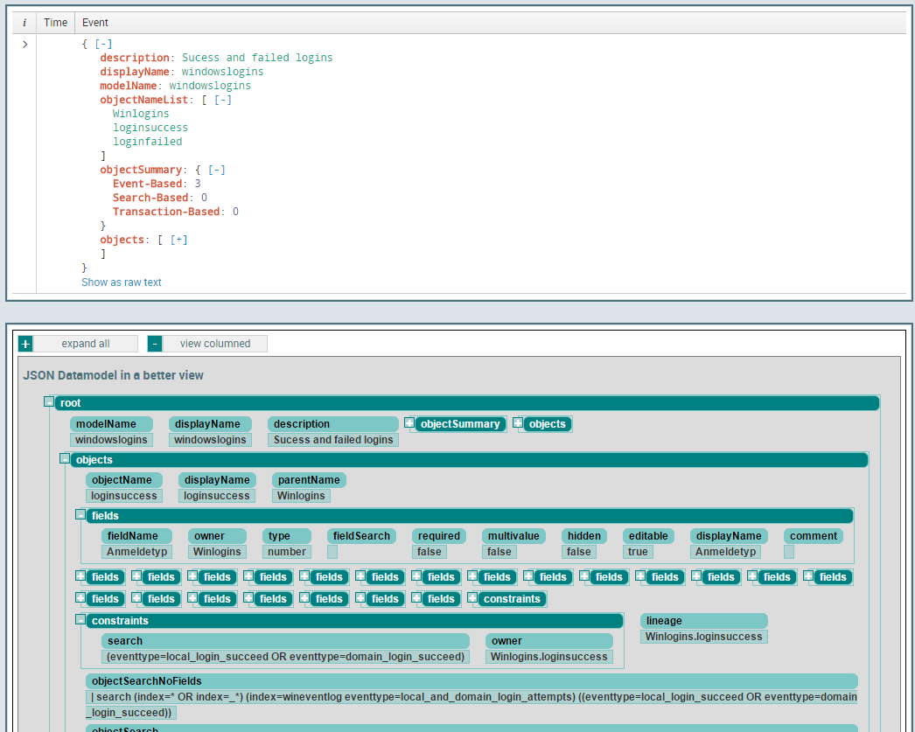Select Winlogins in objectNameList
This screenshot has width=915, height=732.
[141, 114]
